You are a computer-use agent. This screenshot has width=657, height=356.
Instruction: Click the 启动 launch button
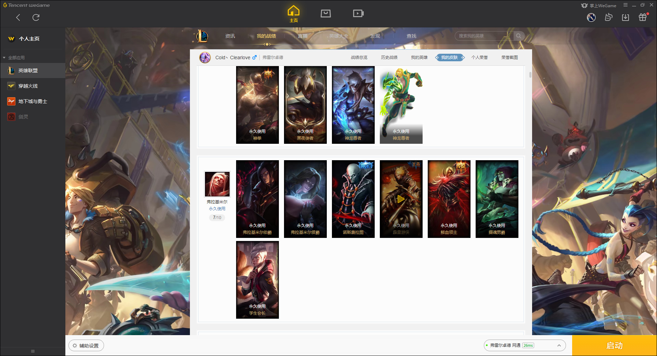tap(614, 346)
